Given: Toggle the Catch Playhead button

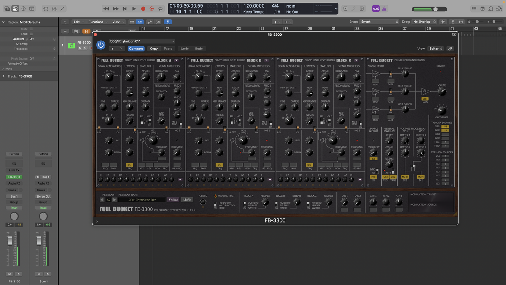Looking at the screenshot, I should (x=168, y=22).
